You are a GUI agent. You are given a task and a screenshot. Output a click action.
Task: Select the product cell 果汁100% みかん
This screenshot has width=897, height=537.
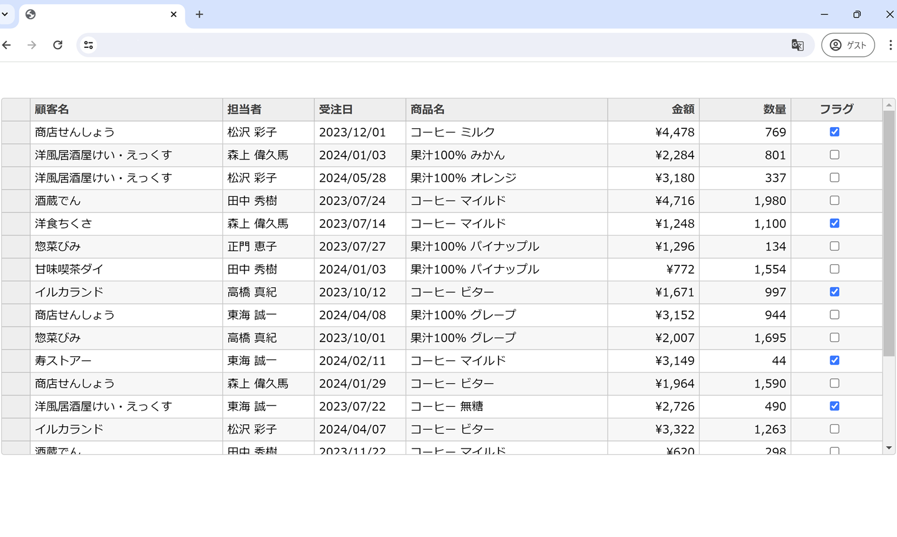pyautogui.click(x=507, y=155)
